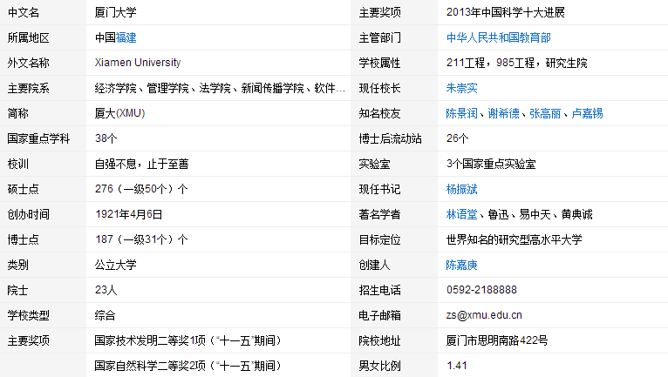Viewport: 668px width, 377px height.
Task: Click the 276（一级50个）个 master's value
Action: coord(141,189)
